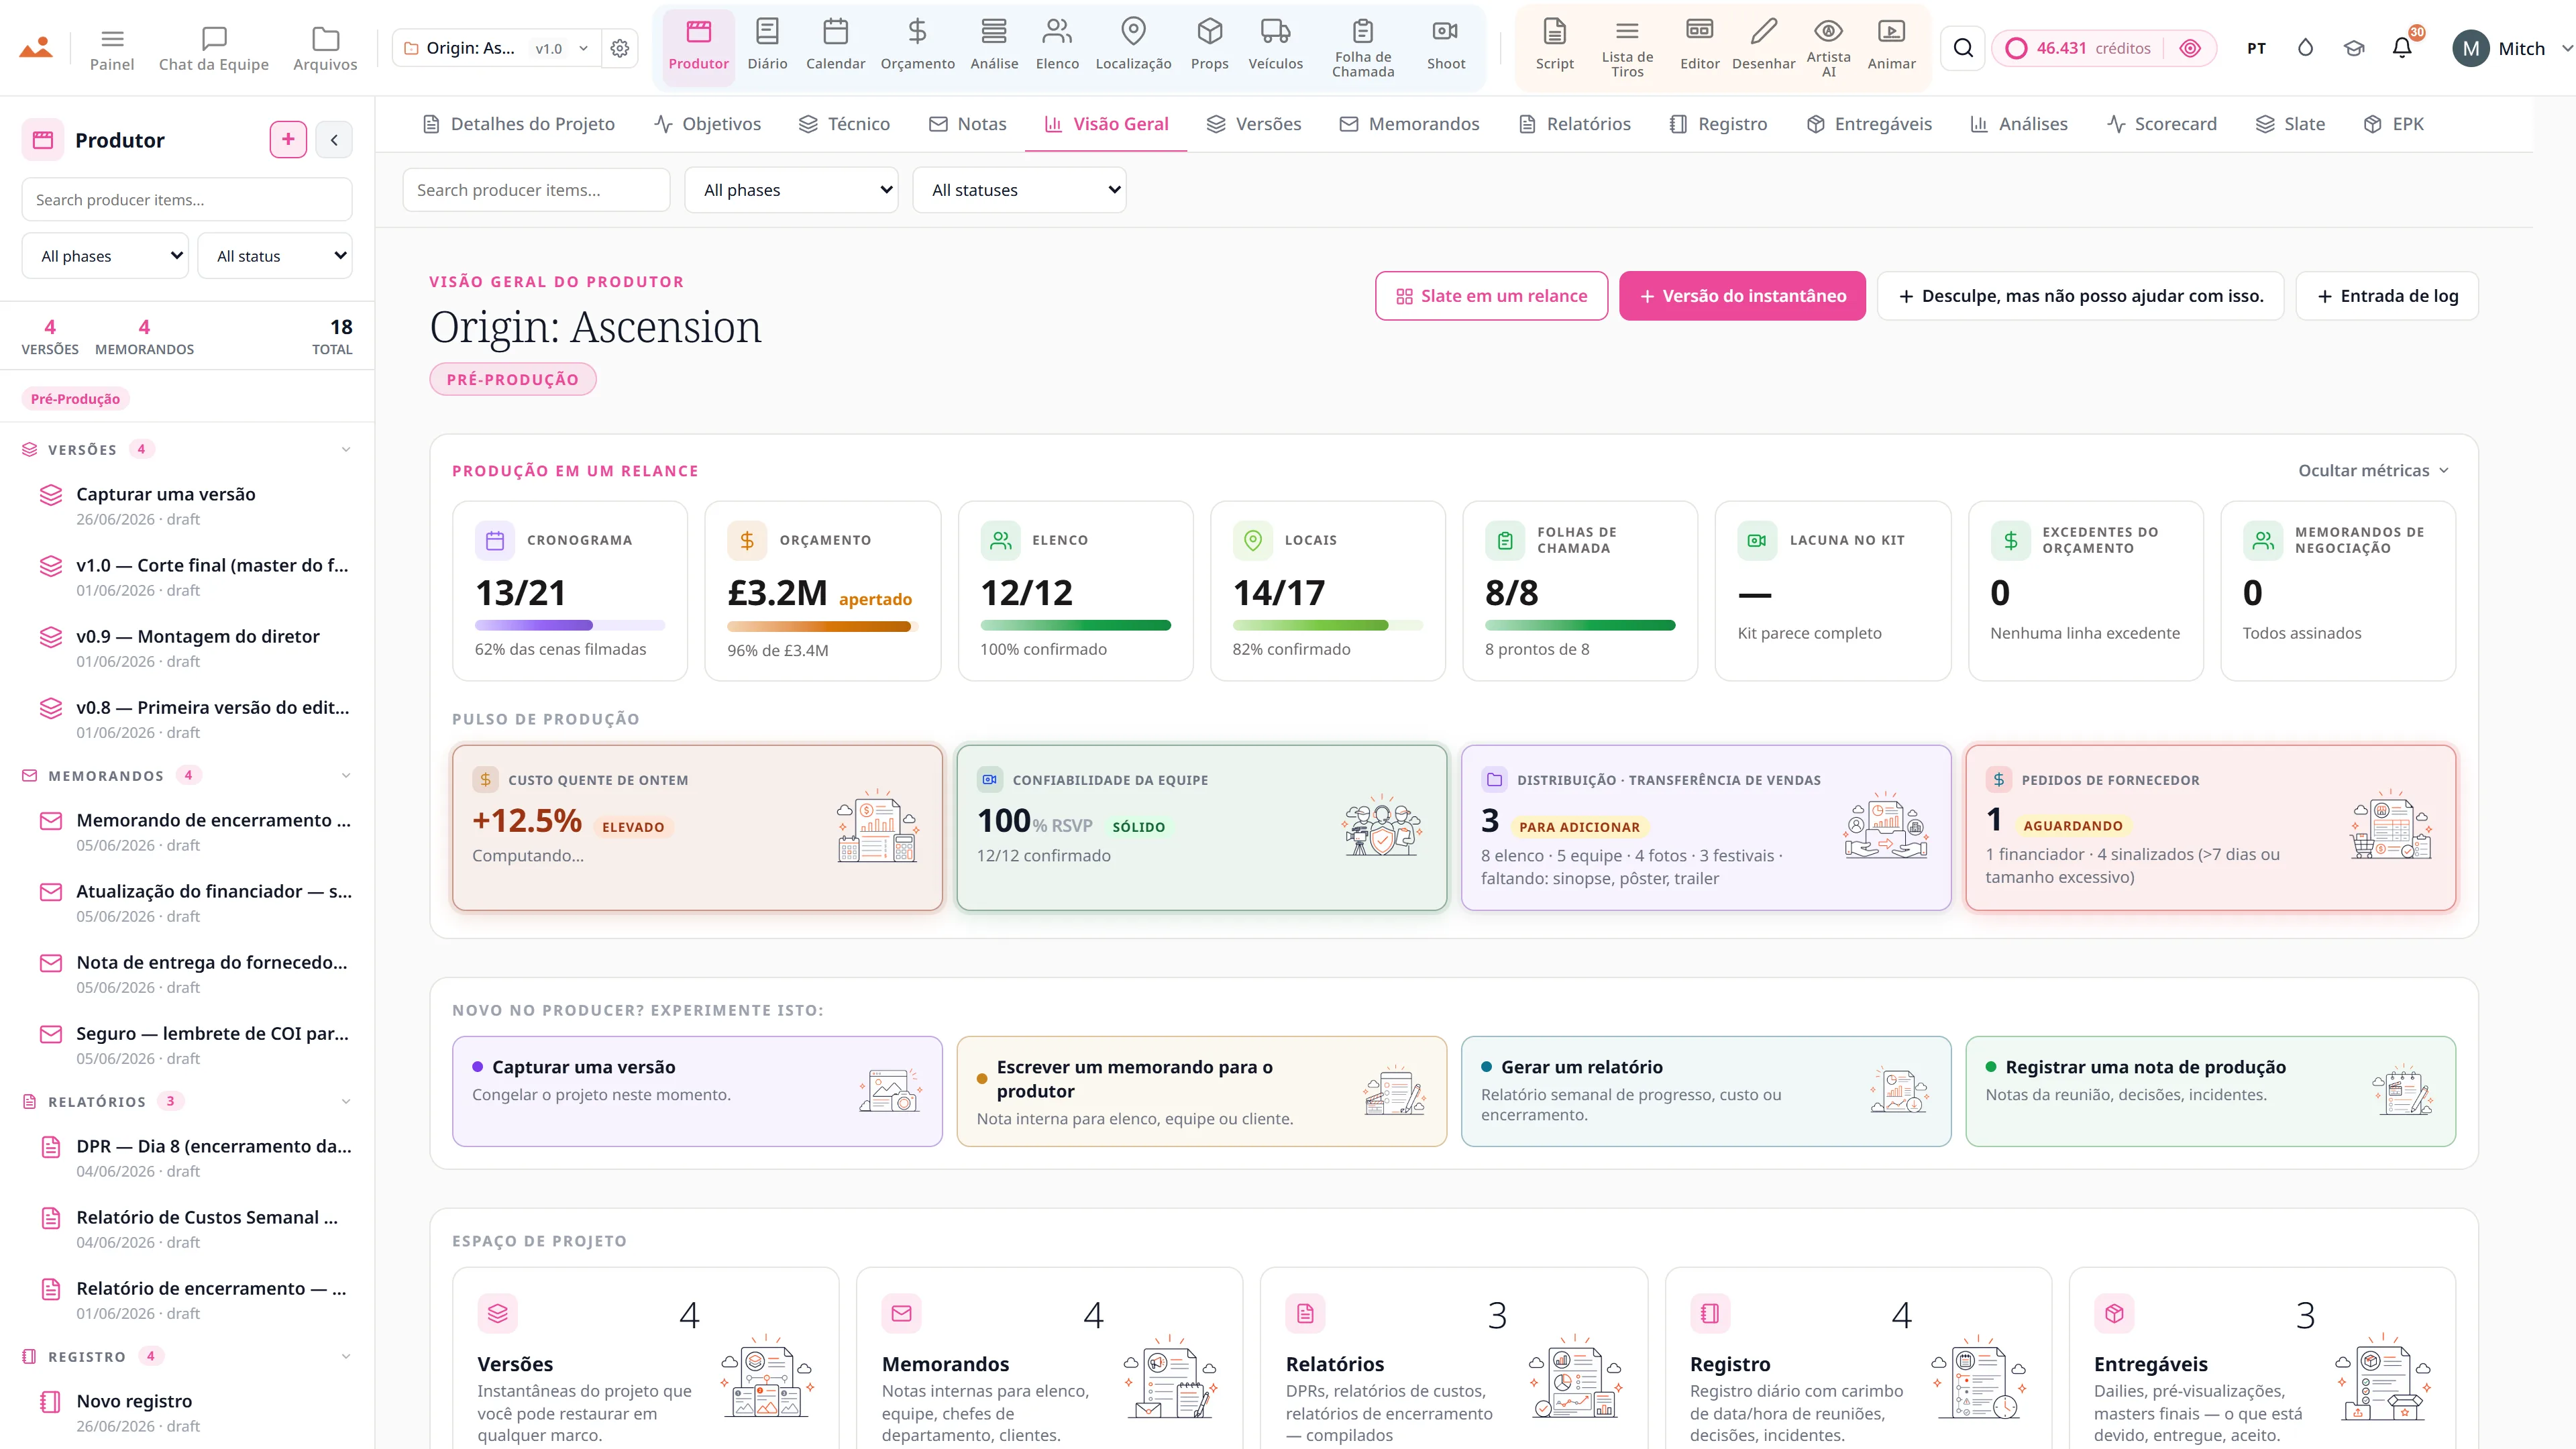Switch language via PT button
This screenshot has width=2576, height=1449.
(x=2256, y=48)
